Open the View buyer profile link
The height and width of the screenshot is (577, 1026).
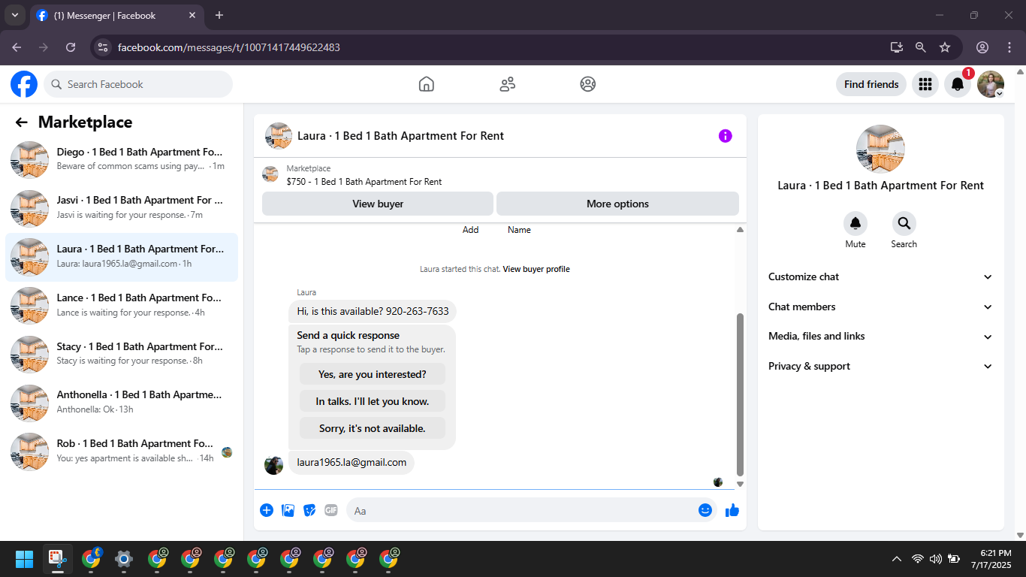coord(536,269)
